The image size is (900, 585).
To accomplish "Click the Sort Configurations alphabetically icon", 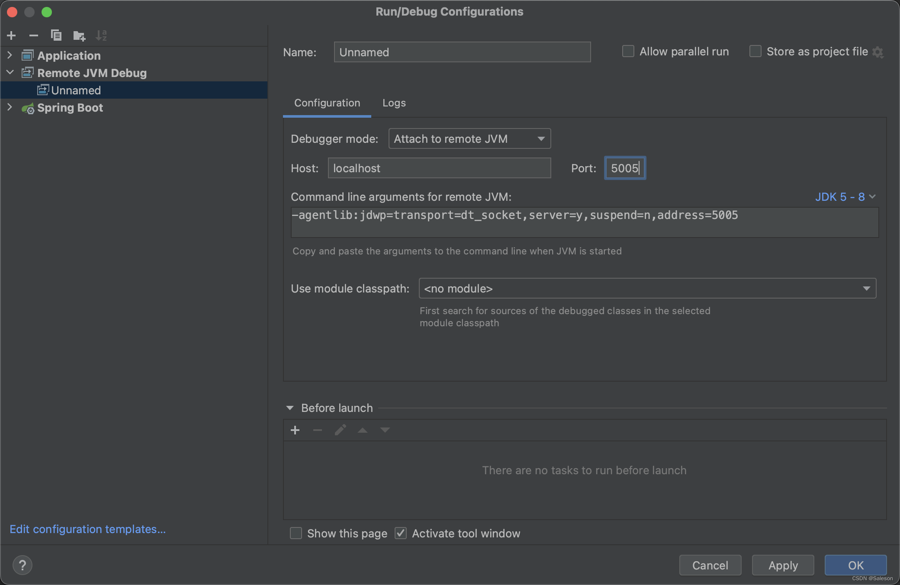I will coord(101,35).
